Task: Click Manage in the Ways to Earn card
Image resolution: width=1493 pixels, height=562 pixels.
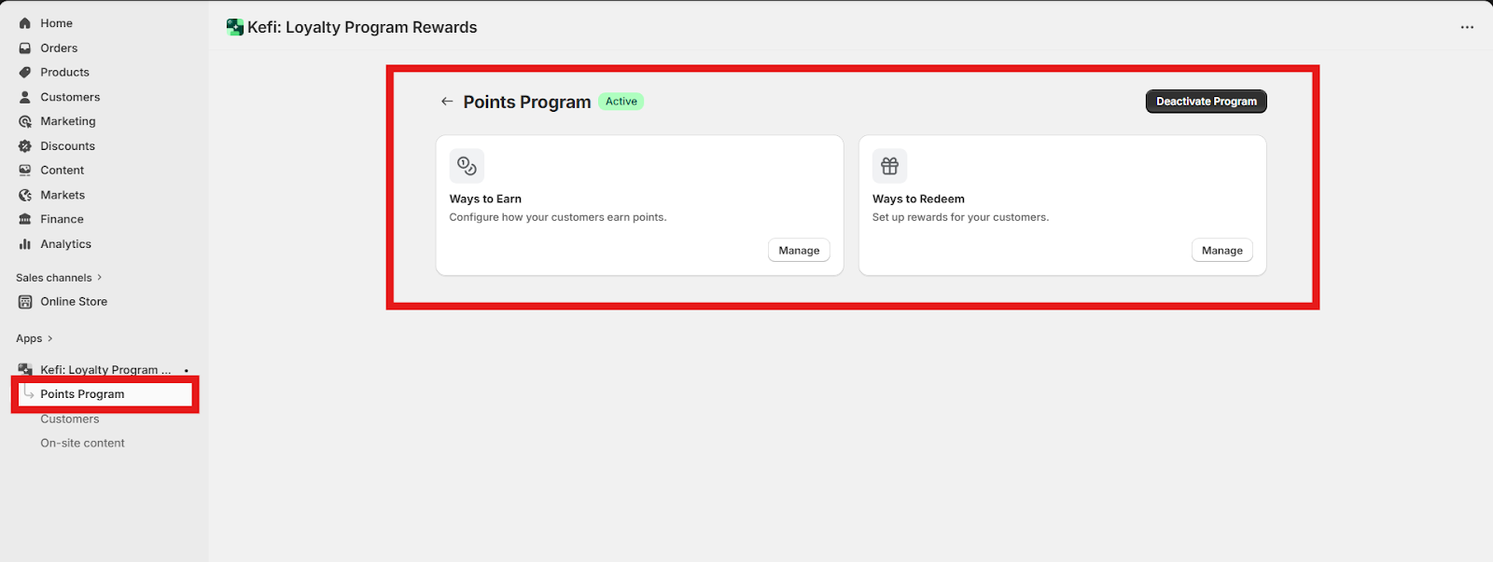Action: click(x=799, y=251)
